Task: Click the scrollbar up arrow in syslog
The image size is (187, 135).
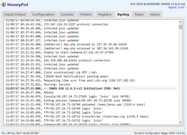Action: [x=181, y=22]
